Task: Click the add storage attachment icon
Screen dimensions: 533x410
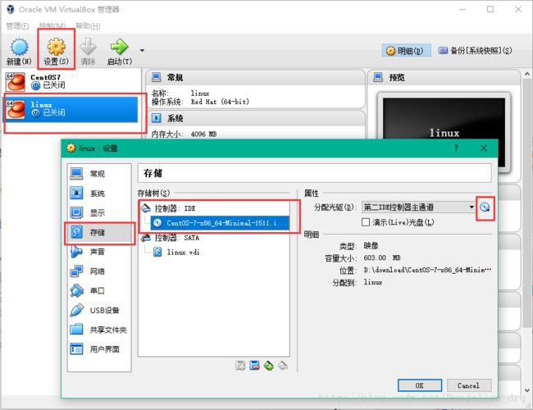Action: point(240,366)
